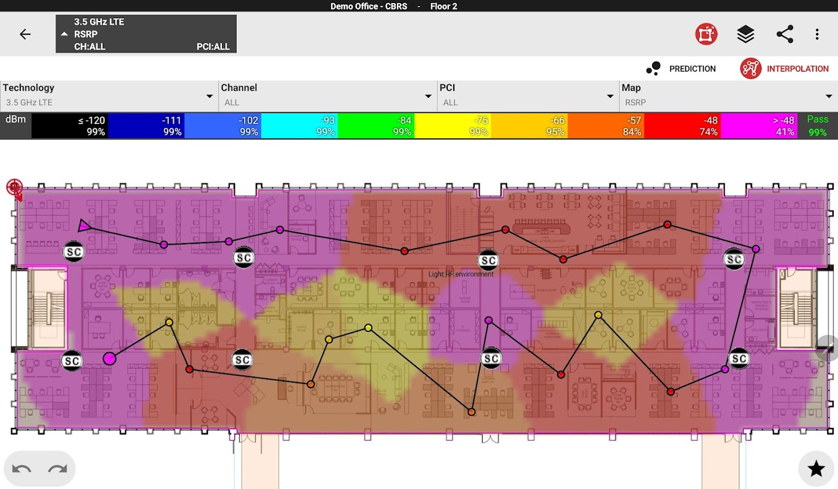838x489 pixels.
Task: Select the dark blue -111 legend swatch
Action: [146, 126]
